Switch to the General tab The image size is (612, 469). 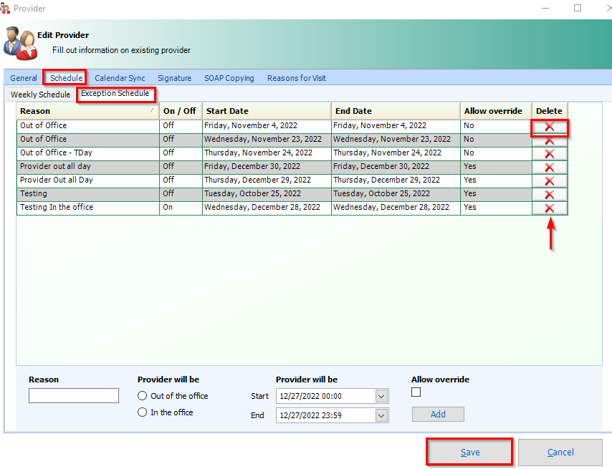click(24, 78)
